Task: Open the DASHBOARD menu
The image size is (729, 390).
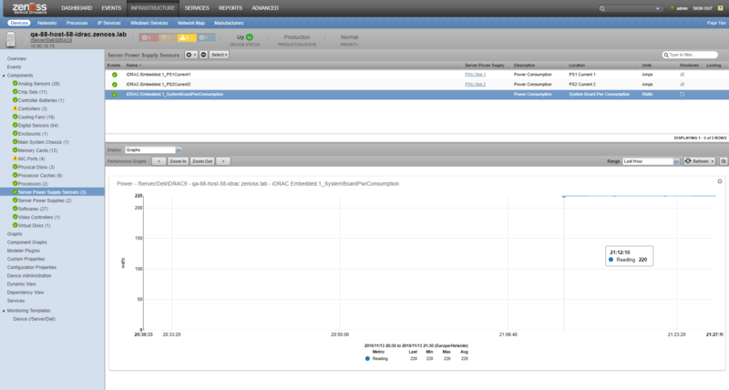Action: click(x=77, y=8)
